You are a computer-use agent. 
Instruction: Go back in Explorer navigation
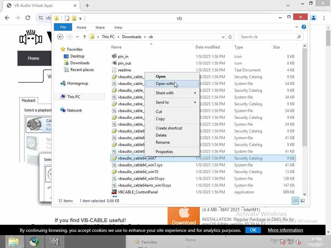tap(60, 37)
